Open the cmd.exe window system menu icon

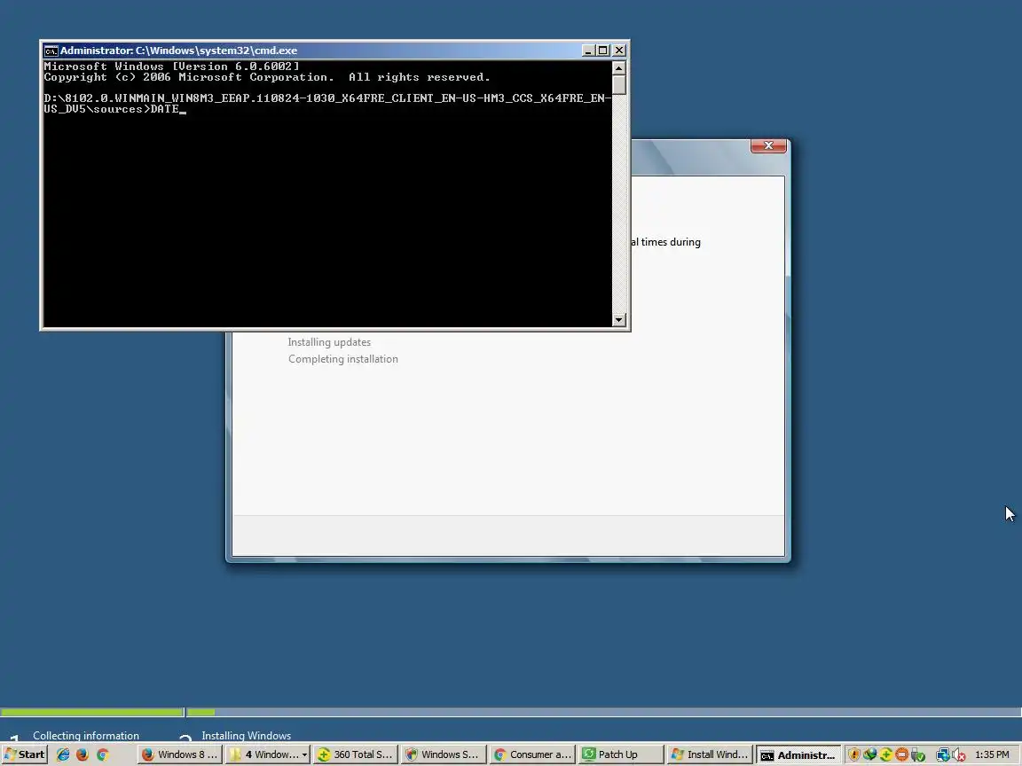(x=51, y=51)
